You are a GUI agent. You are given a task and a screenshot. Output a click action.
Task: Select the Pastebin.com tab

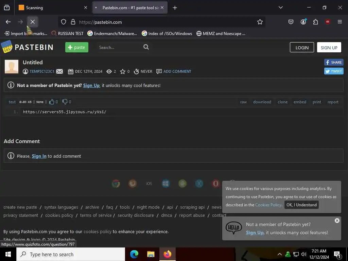click(127, 8)
